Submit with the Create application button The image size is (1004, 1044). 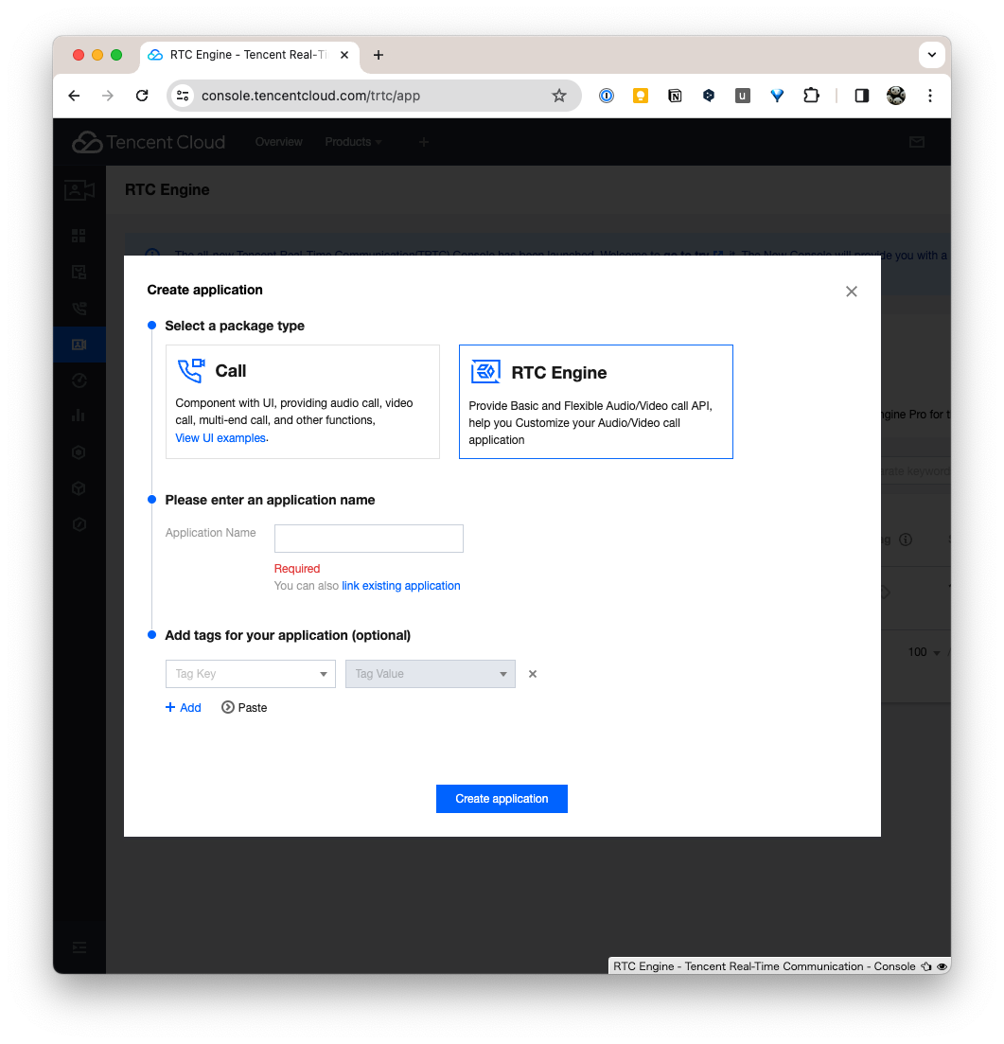pos(502,799)
